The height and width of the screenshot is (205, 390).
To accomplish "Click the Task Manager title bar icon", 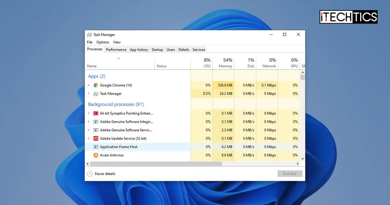I will [89, 35].
